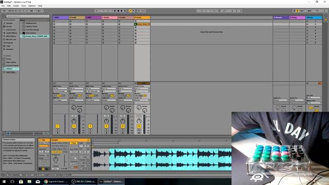The width and height of the screenshot is (329, 185).
Task: Open the Create menu
Action: tap(16, 6)
